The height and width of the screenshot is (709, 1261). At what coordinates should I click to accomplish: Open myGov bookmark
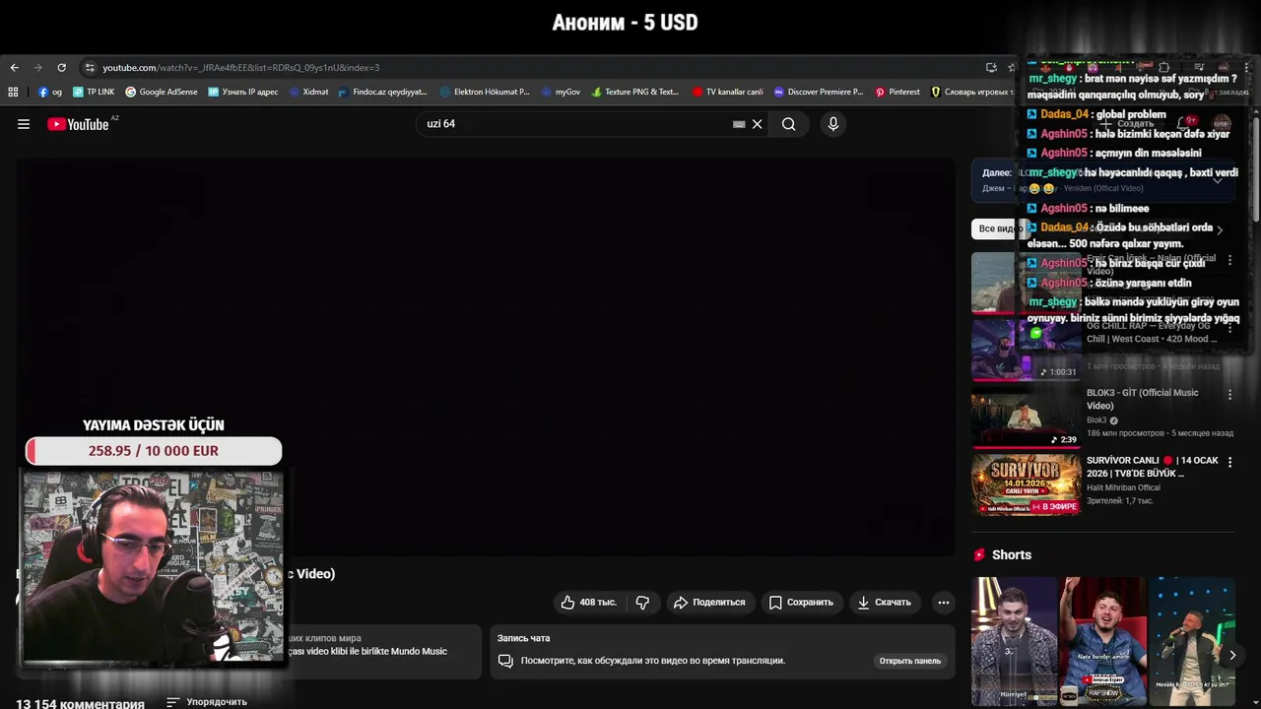coord(561,92)
